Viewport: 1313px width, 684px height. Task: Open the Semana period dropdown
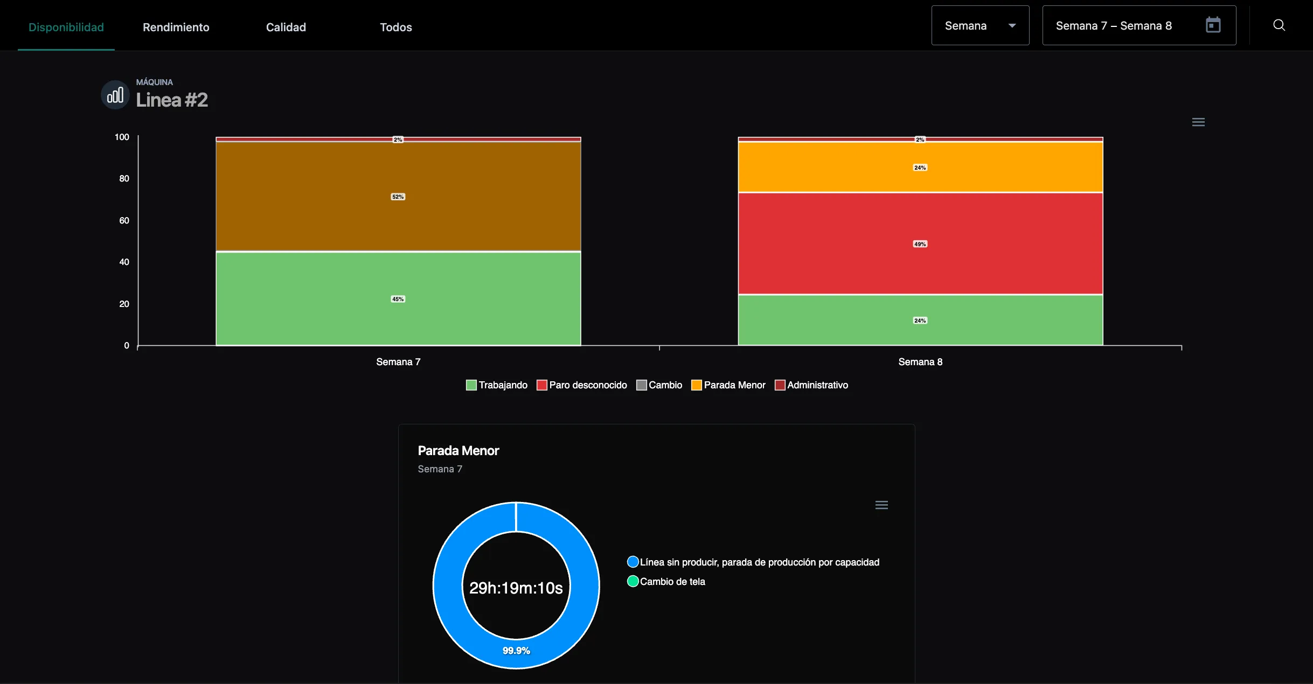tap(979, 25)
